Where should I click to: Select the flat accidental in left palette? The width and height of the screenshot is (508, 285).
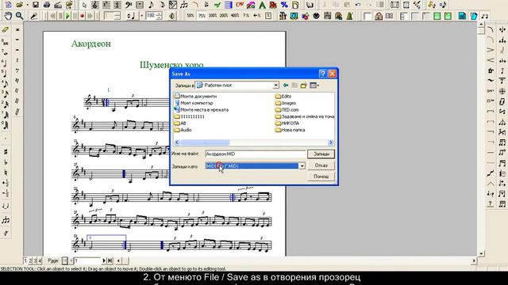[x=6, y=162]
